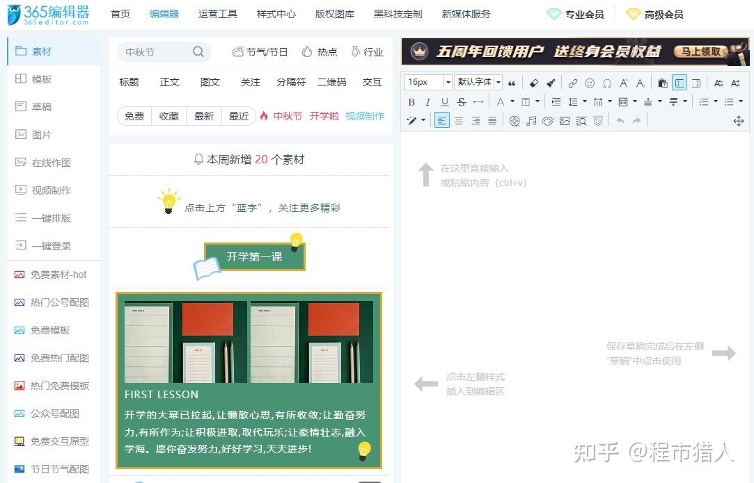Click the undo arrow in the editor toolbar
754x483 pixels.
point(620,120)
